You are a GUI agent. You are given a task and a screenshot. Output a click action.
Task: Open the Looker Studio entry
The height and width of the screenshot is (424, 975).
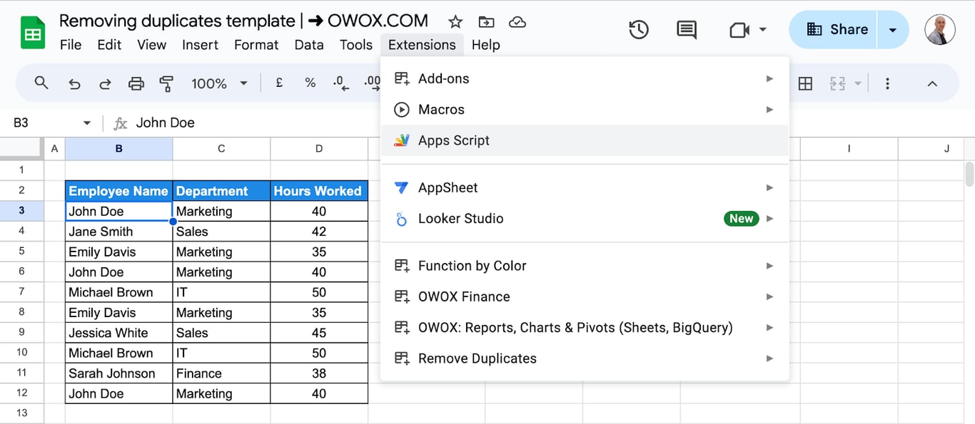(585, 219)
